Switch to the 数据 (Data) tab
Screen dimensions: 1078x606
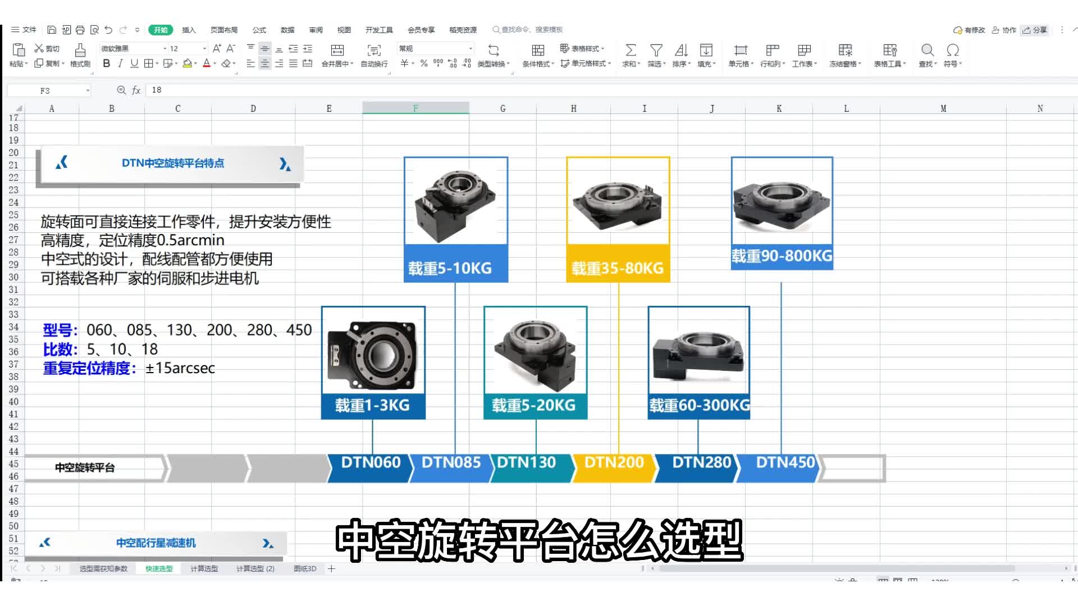click(x=287, y=30)
